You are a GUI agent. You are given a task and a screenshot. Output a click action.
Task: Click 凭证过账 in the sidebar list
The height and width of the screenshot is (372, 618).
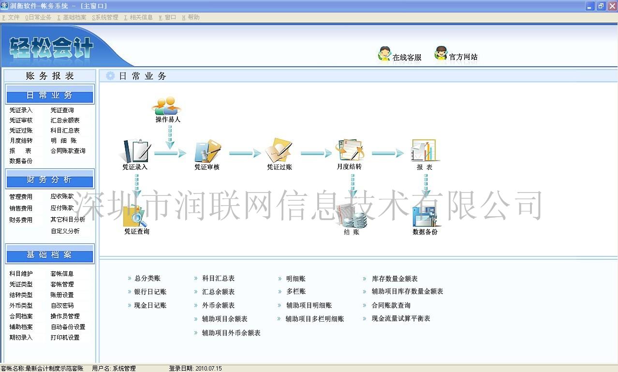[21, 131]
